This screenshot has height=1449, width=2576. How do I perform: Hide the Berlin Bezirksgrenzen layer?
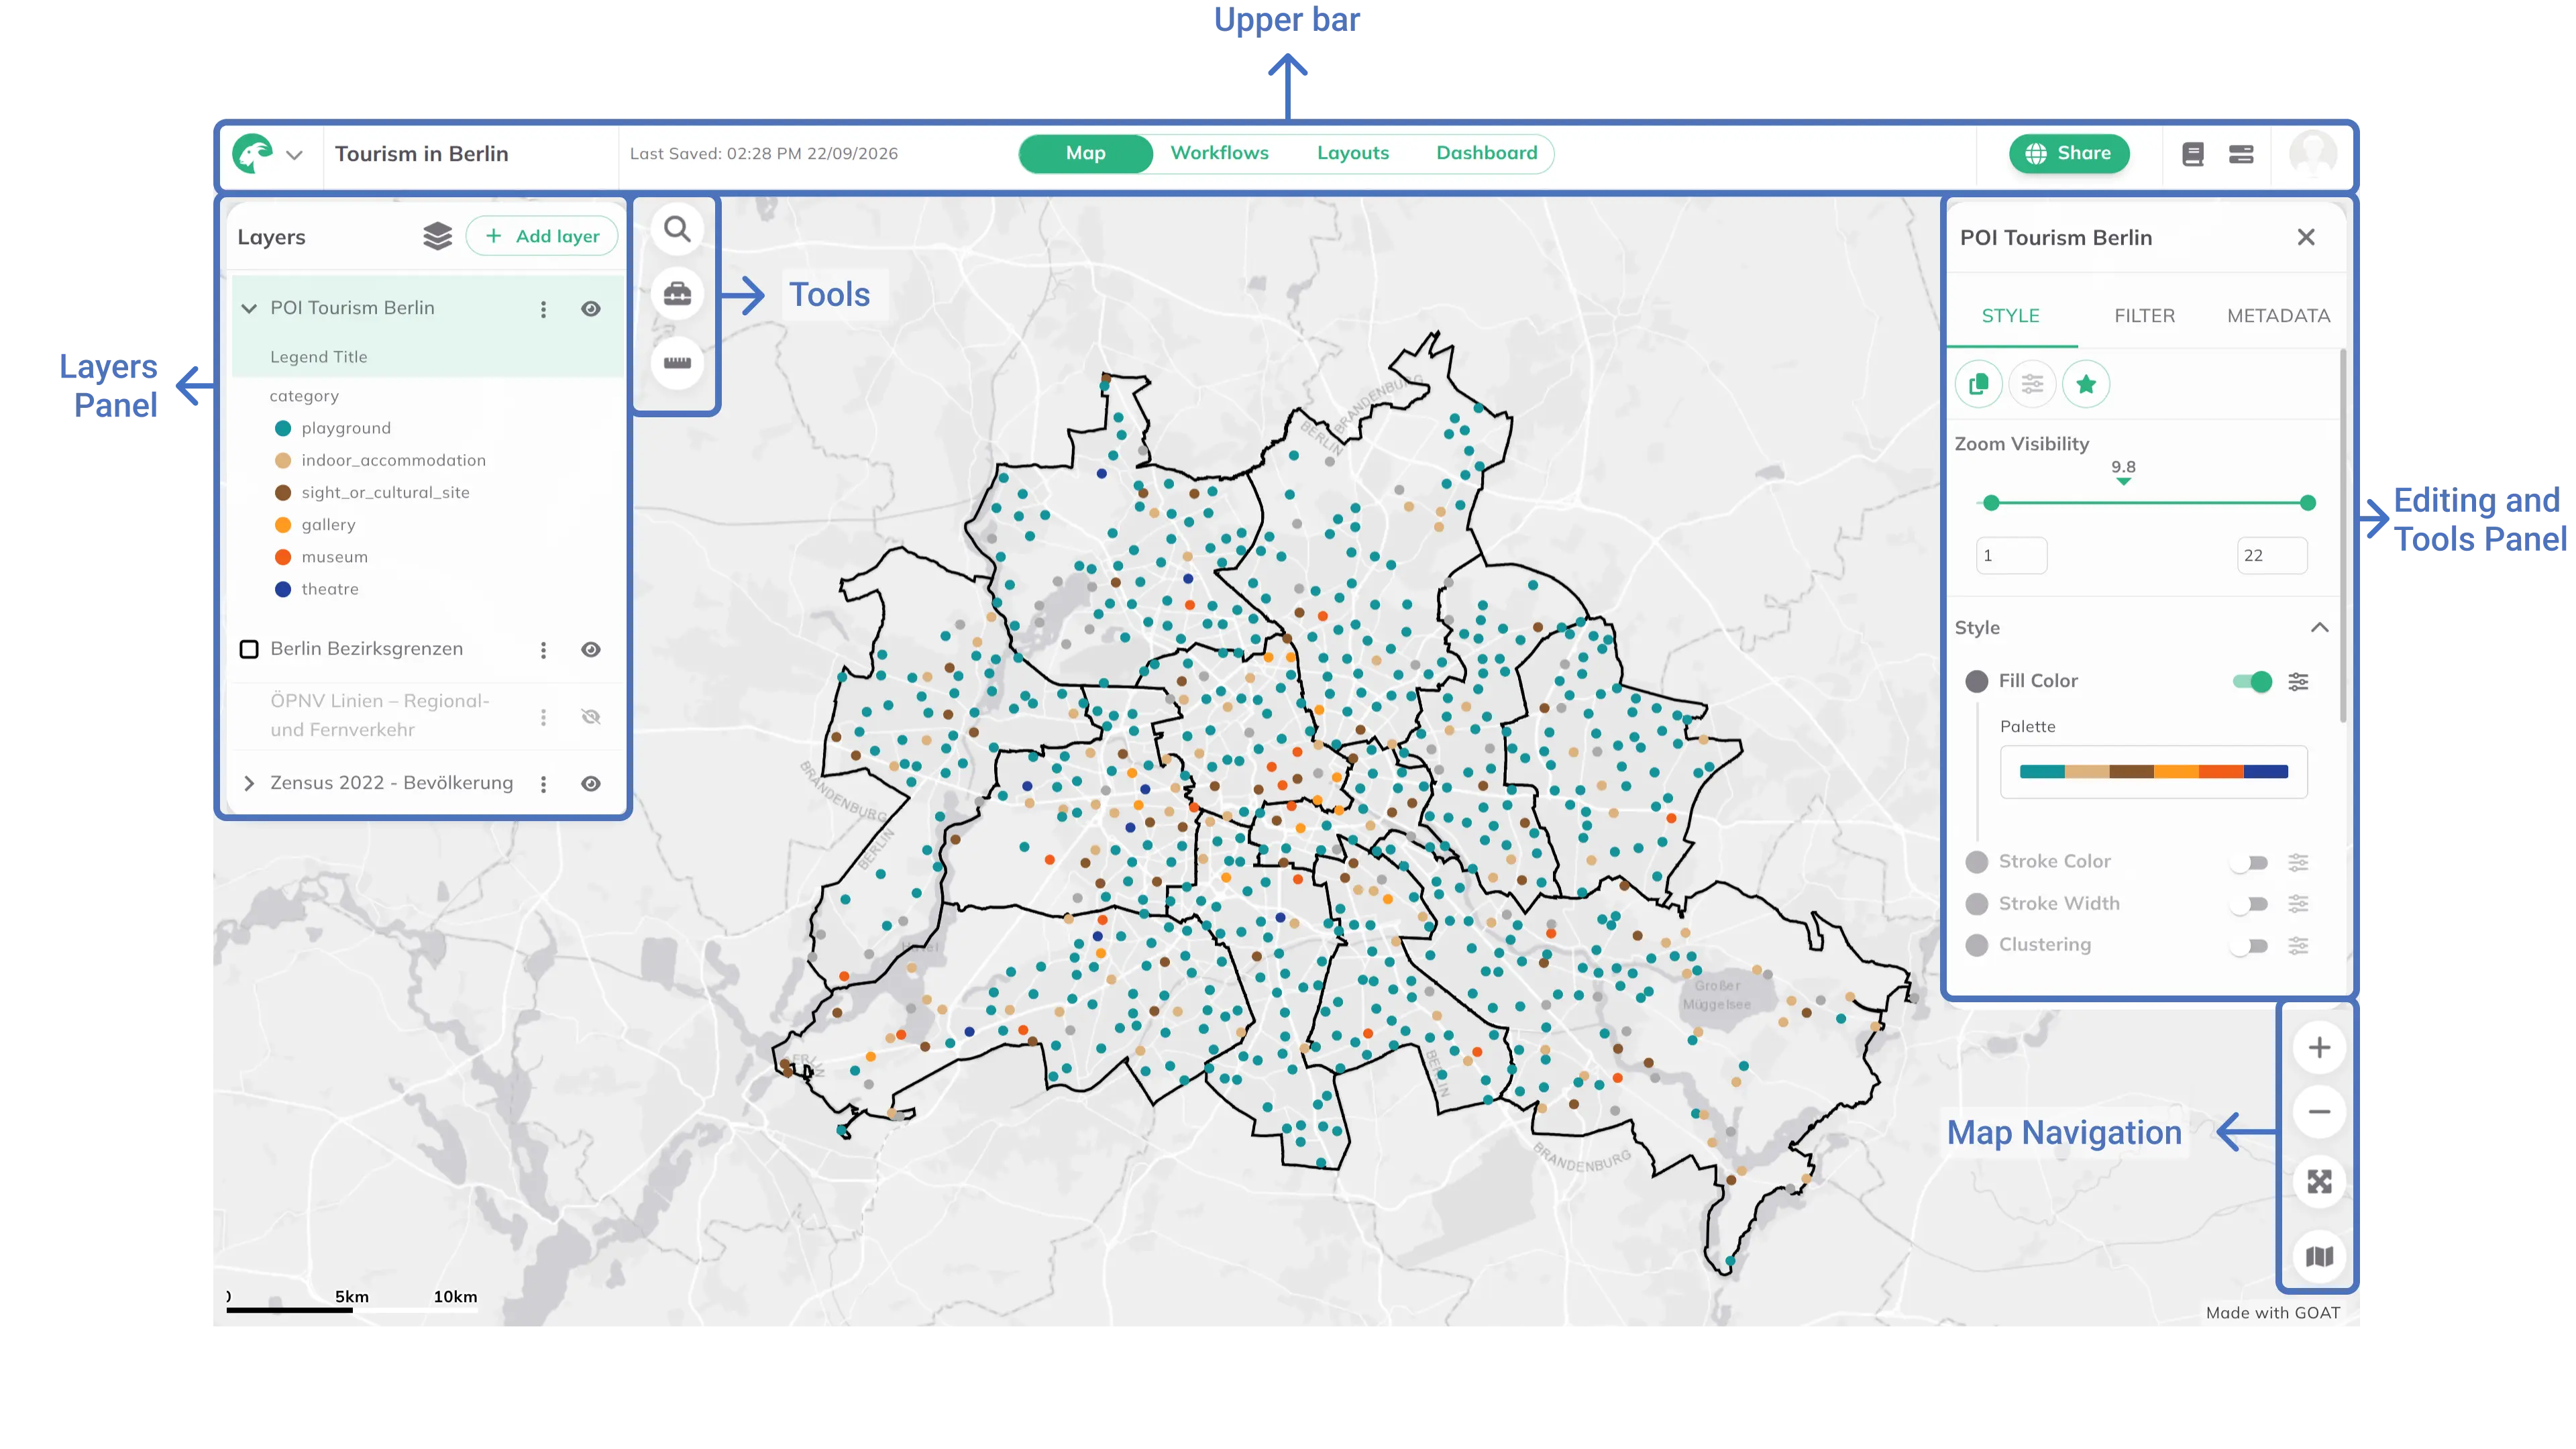[x=591, y=650]
